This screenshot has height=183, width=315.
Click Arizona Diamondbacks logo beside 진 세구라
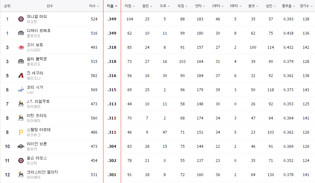(21, 75)
